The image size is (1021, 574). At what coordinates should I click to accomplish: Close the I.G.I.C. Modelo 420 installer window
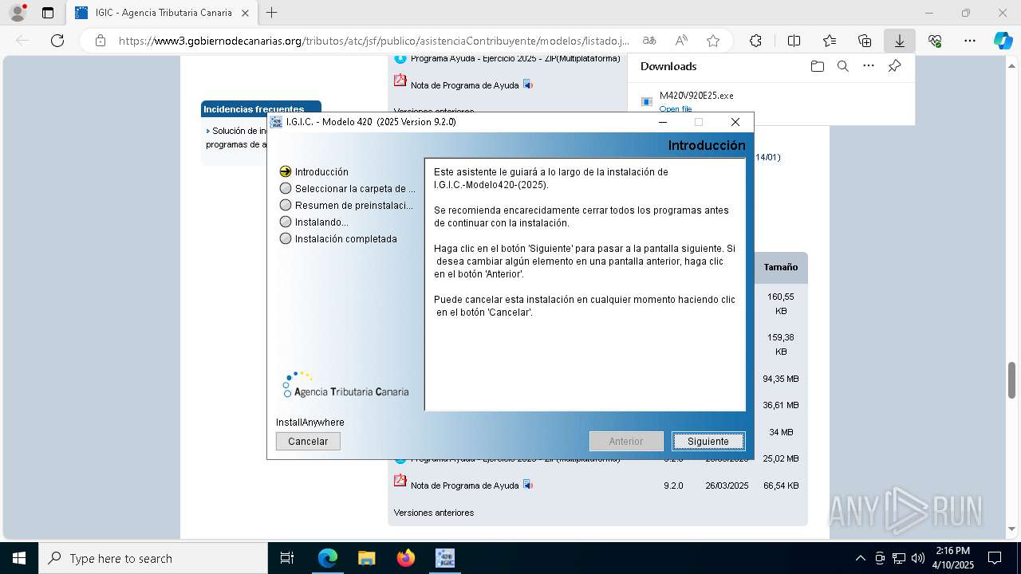735,122
